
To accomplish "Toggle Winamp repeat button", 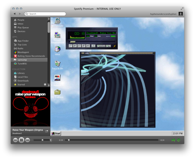I will point(108,46).
